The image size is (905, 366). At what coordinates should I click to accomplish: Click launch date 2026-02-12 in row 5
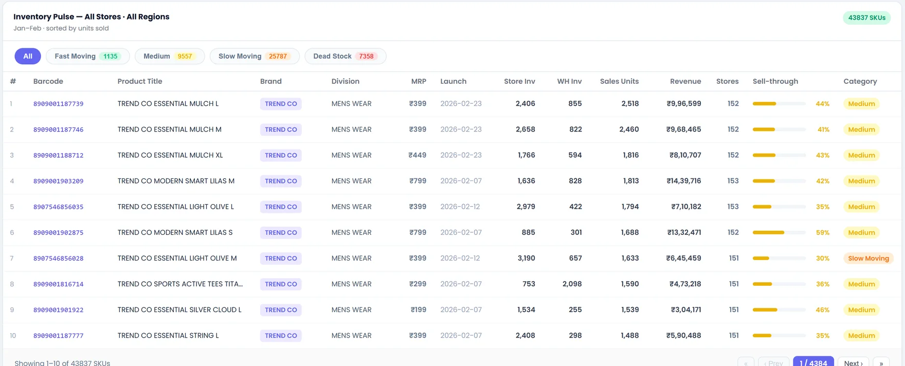tap(460, 207)
